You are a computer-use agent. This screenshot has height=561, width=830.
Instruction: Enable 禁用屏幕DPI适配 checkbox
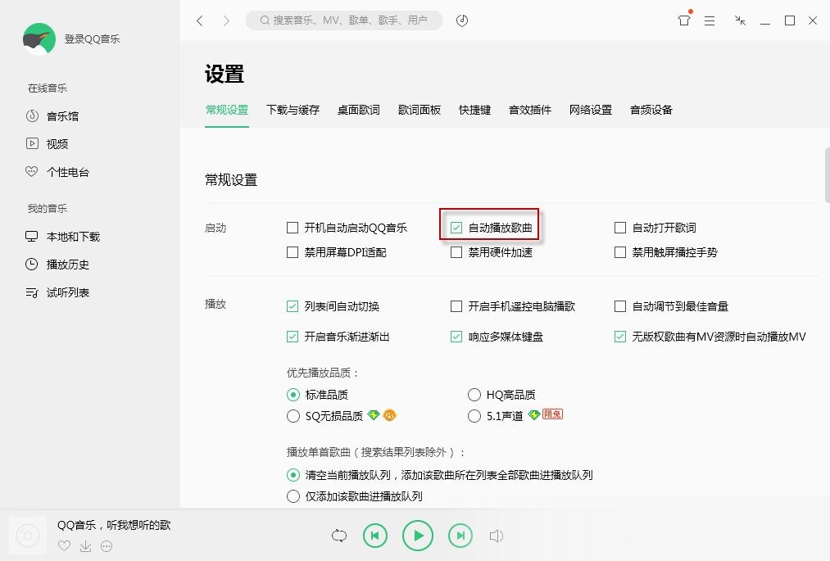click(293, 252)
